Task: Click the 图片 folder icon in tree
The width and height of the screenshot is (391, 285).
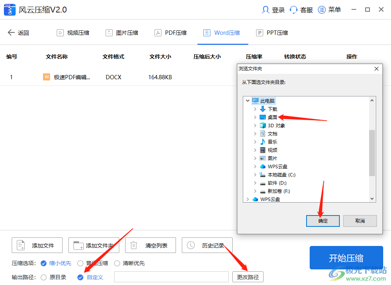Action: (263, 158)
